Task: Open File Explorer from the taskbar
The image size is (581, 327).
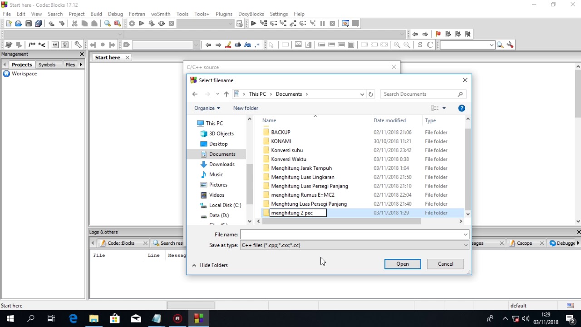Action: click(x=94, y=318)
